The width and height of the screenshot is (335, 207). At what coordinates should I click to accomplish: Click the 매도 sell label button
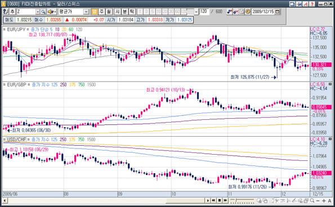point(9,20)
